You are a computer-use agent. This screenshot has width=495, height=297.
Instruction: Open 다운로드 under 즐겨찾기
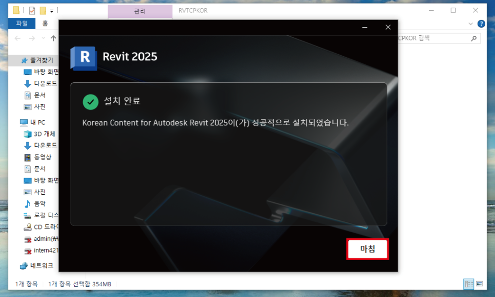pos(40,83)
